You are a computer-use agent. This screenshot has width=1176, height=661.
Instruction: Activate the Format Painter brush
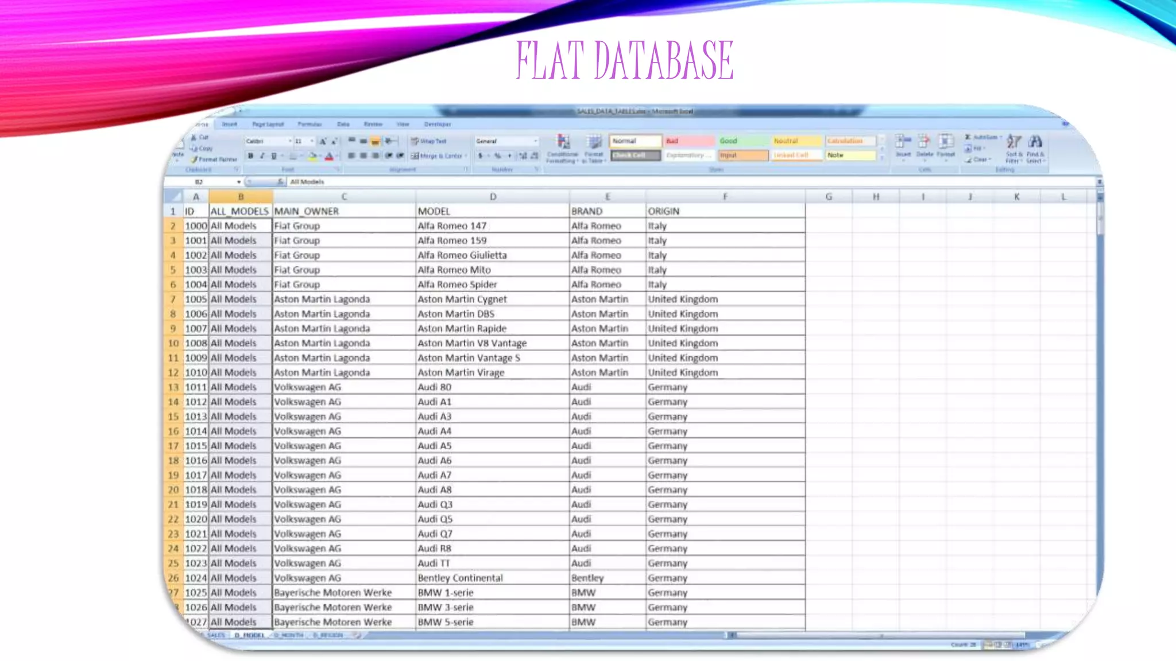tap(195, 160)
